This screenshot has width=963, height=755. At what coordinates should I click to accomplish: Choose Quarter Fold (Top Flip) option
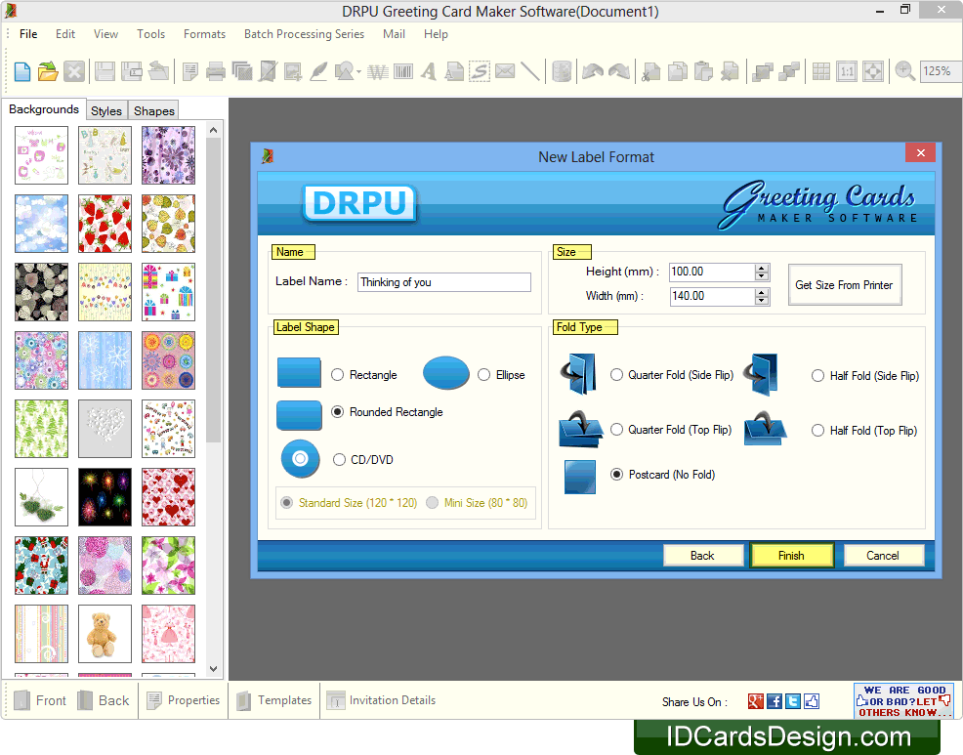pos(616,430)
